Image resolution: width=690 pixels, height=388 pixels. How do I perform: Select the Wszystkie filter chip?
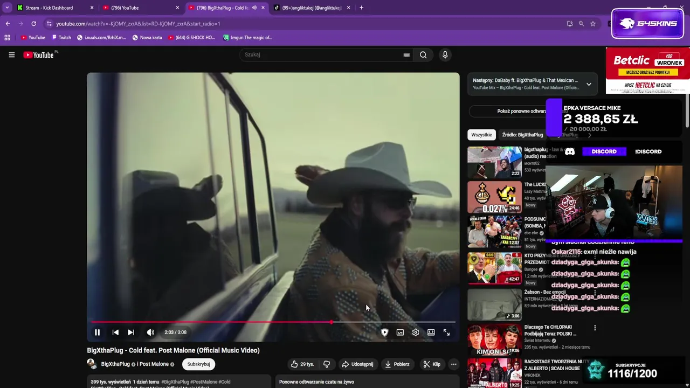[481, 135]
